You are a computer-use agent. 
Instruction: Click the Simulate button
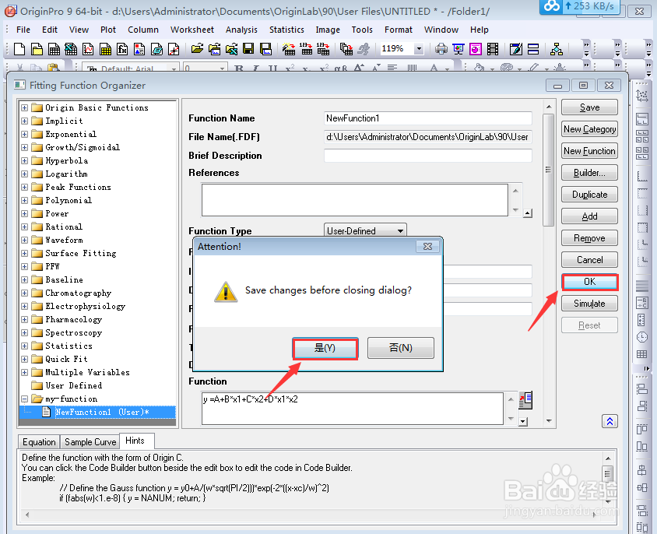click(x=589, y=304)
